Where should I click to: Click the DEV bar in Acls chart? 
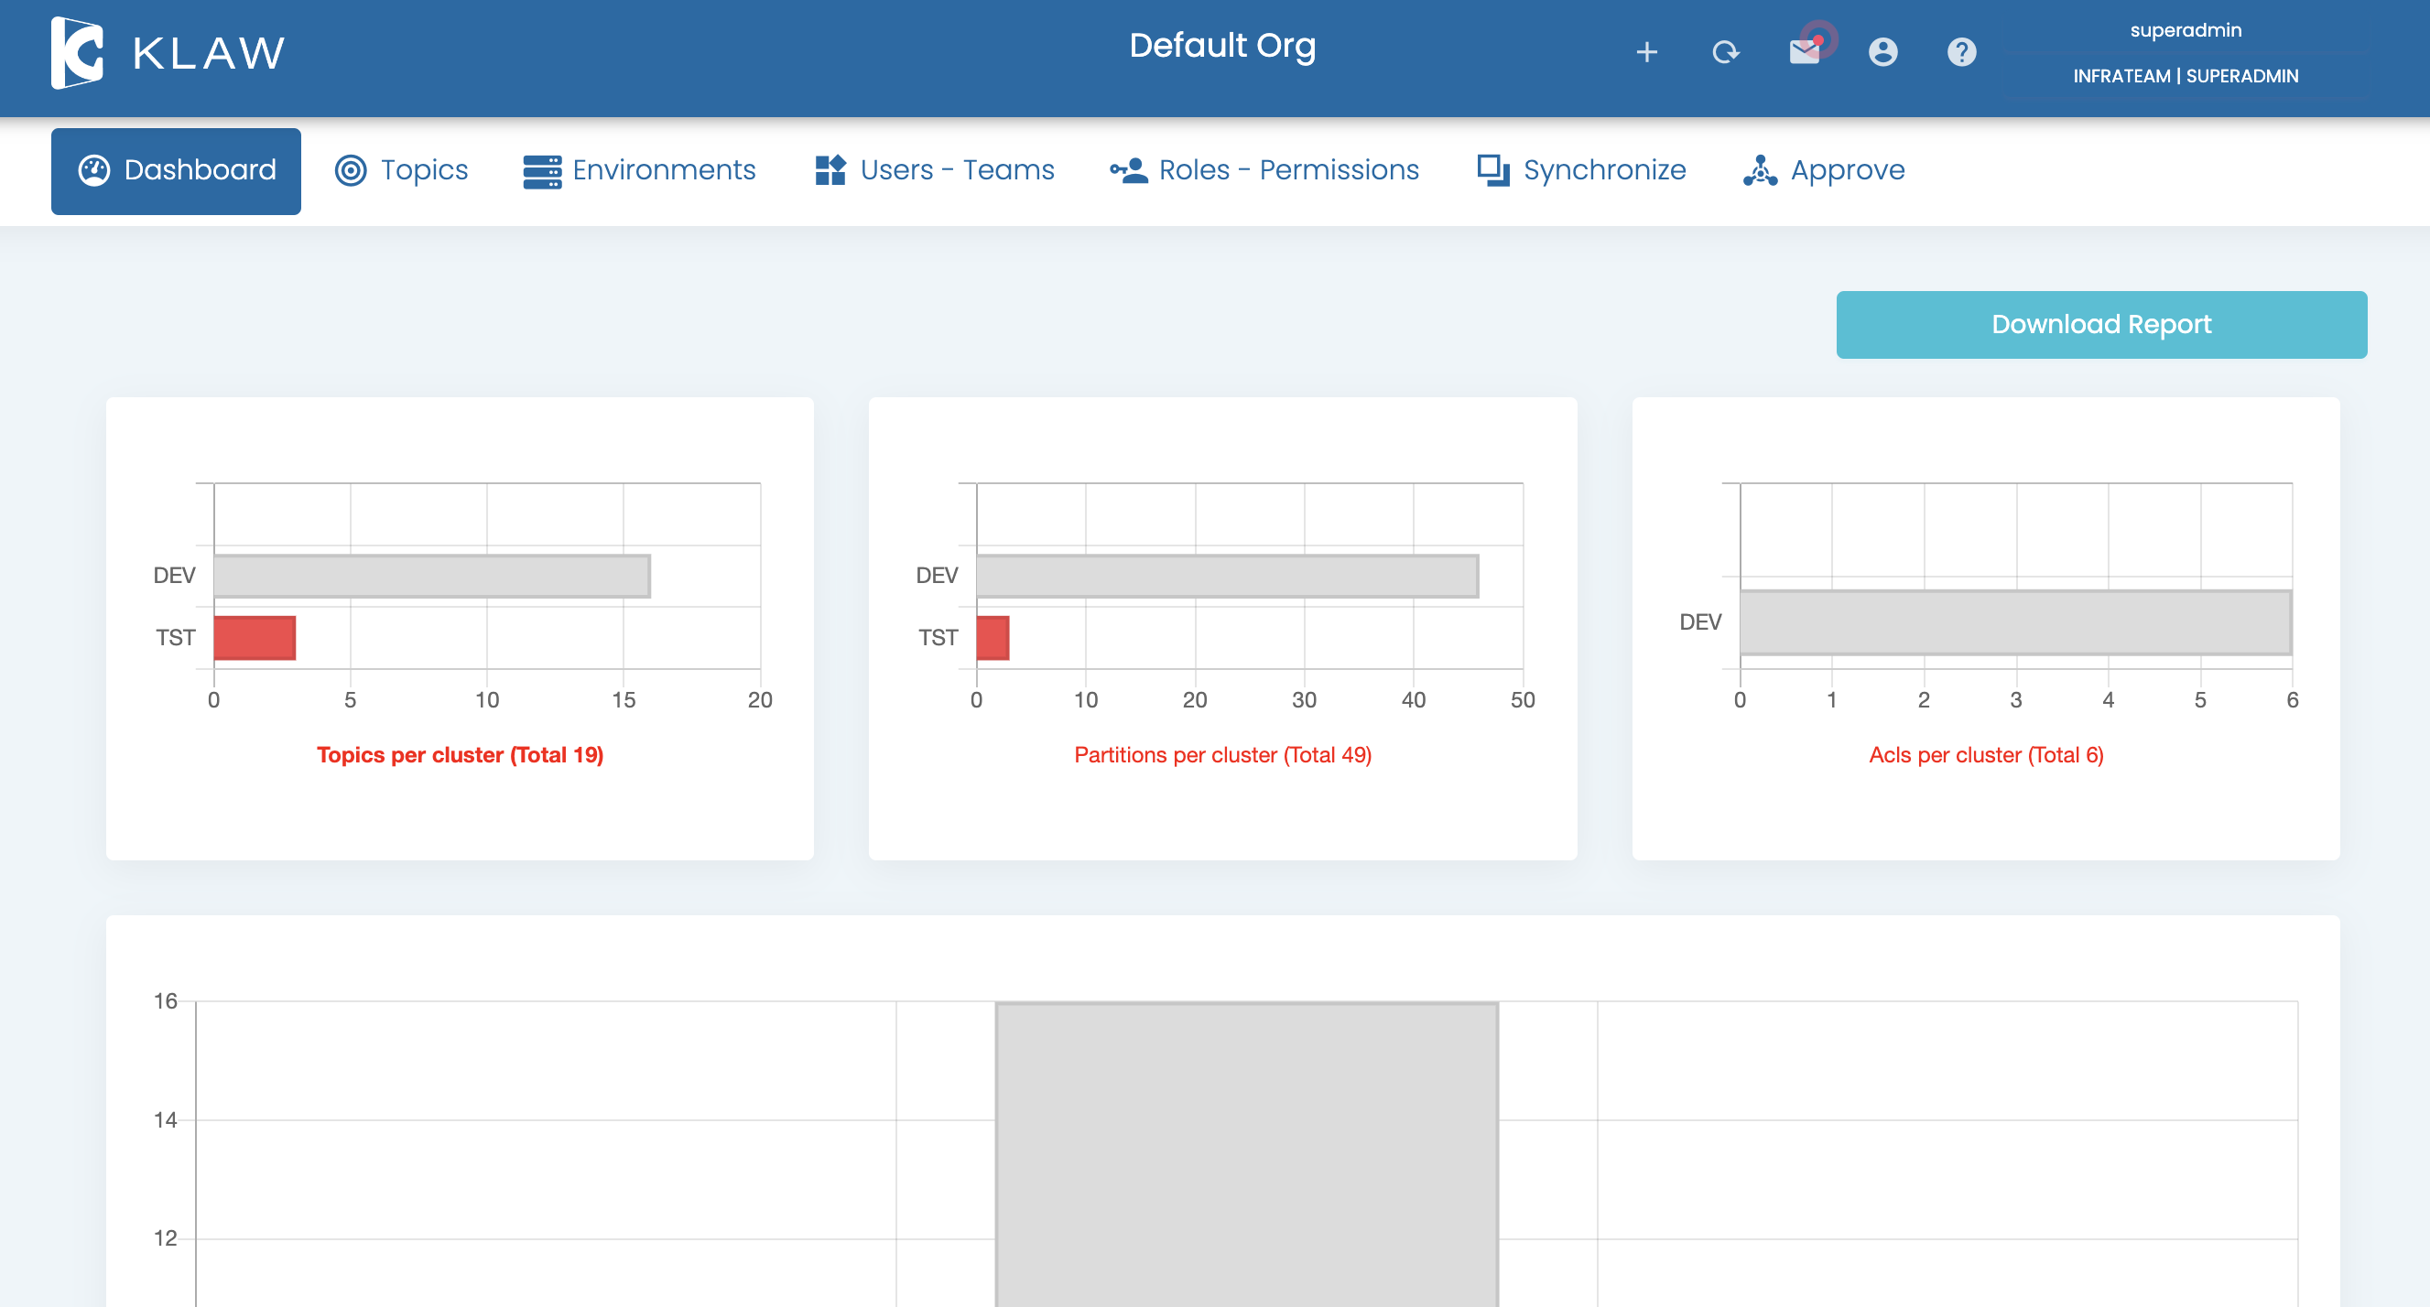coord(2015,622)
